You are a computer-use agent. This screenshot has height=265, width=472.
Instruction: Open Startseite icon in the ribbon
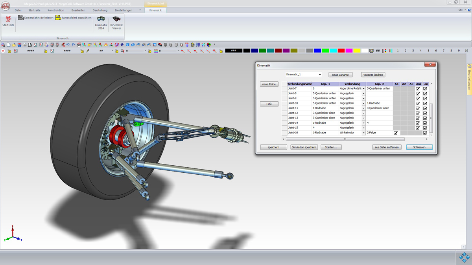[8, 21]
